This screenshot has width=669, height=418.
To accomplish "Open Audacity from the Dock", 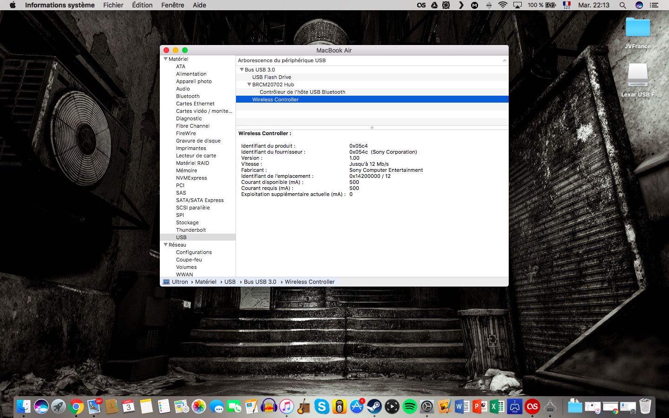I will (x=268, y=407).
